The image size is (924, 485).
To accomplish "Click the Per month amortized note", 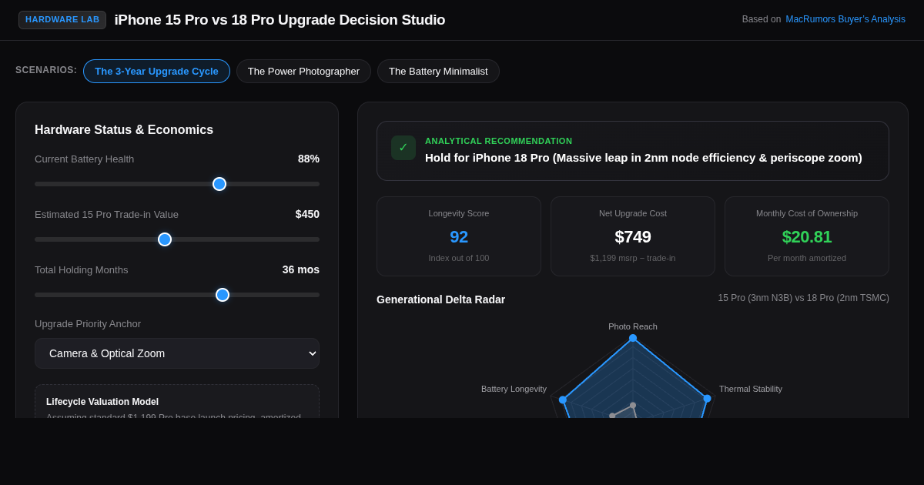I will tap(807, 258).
